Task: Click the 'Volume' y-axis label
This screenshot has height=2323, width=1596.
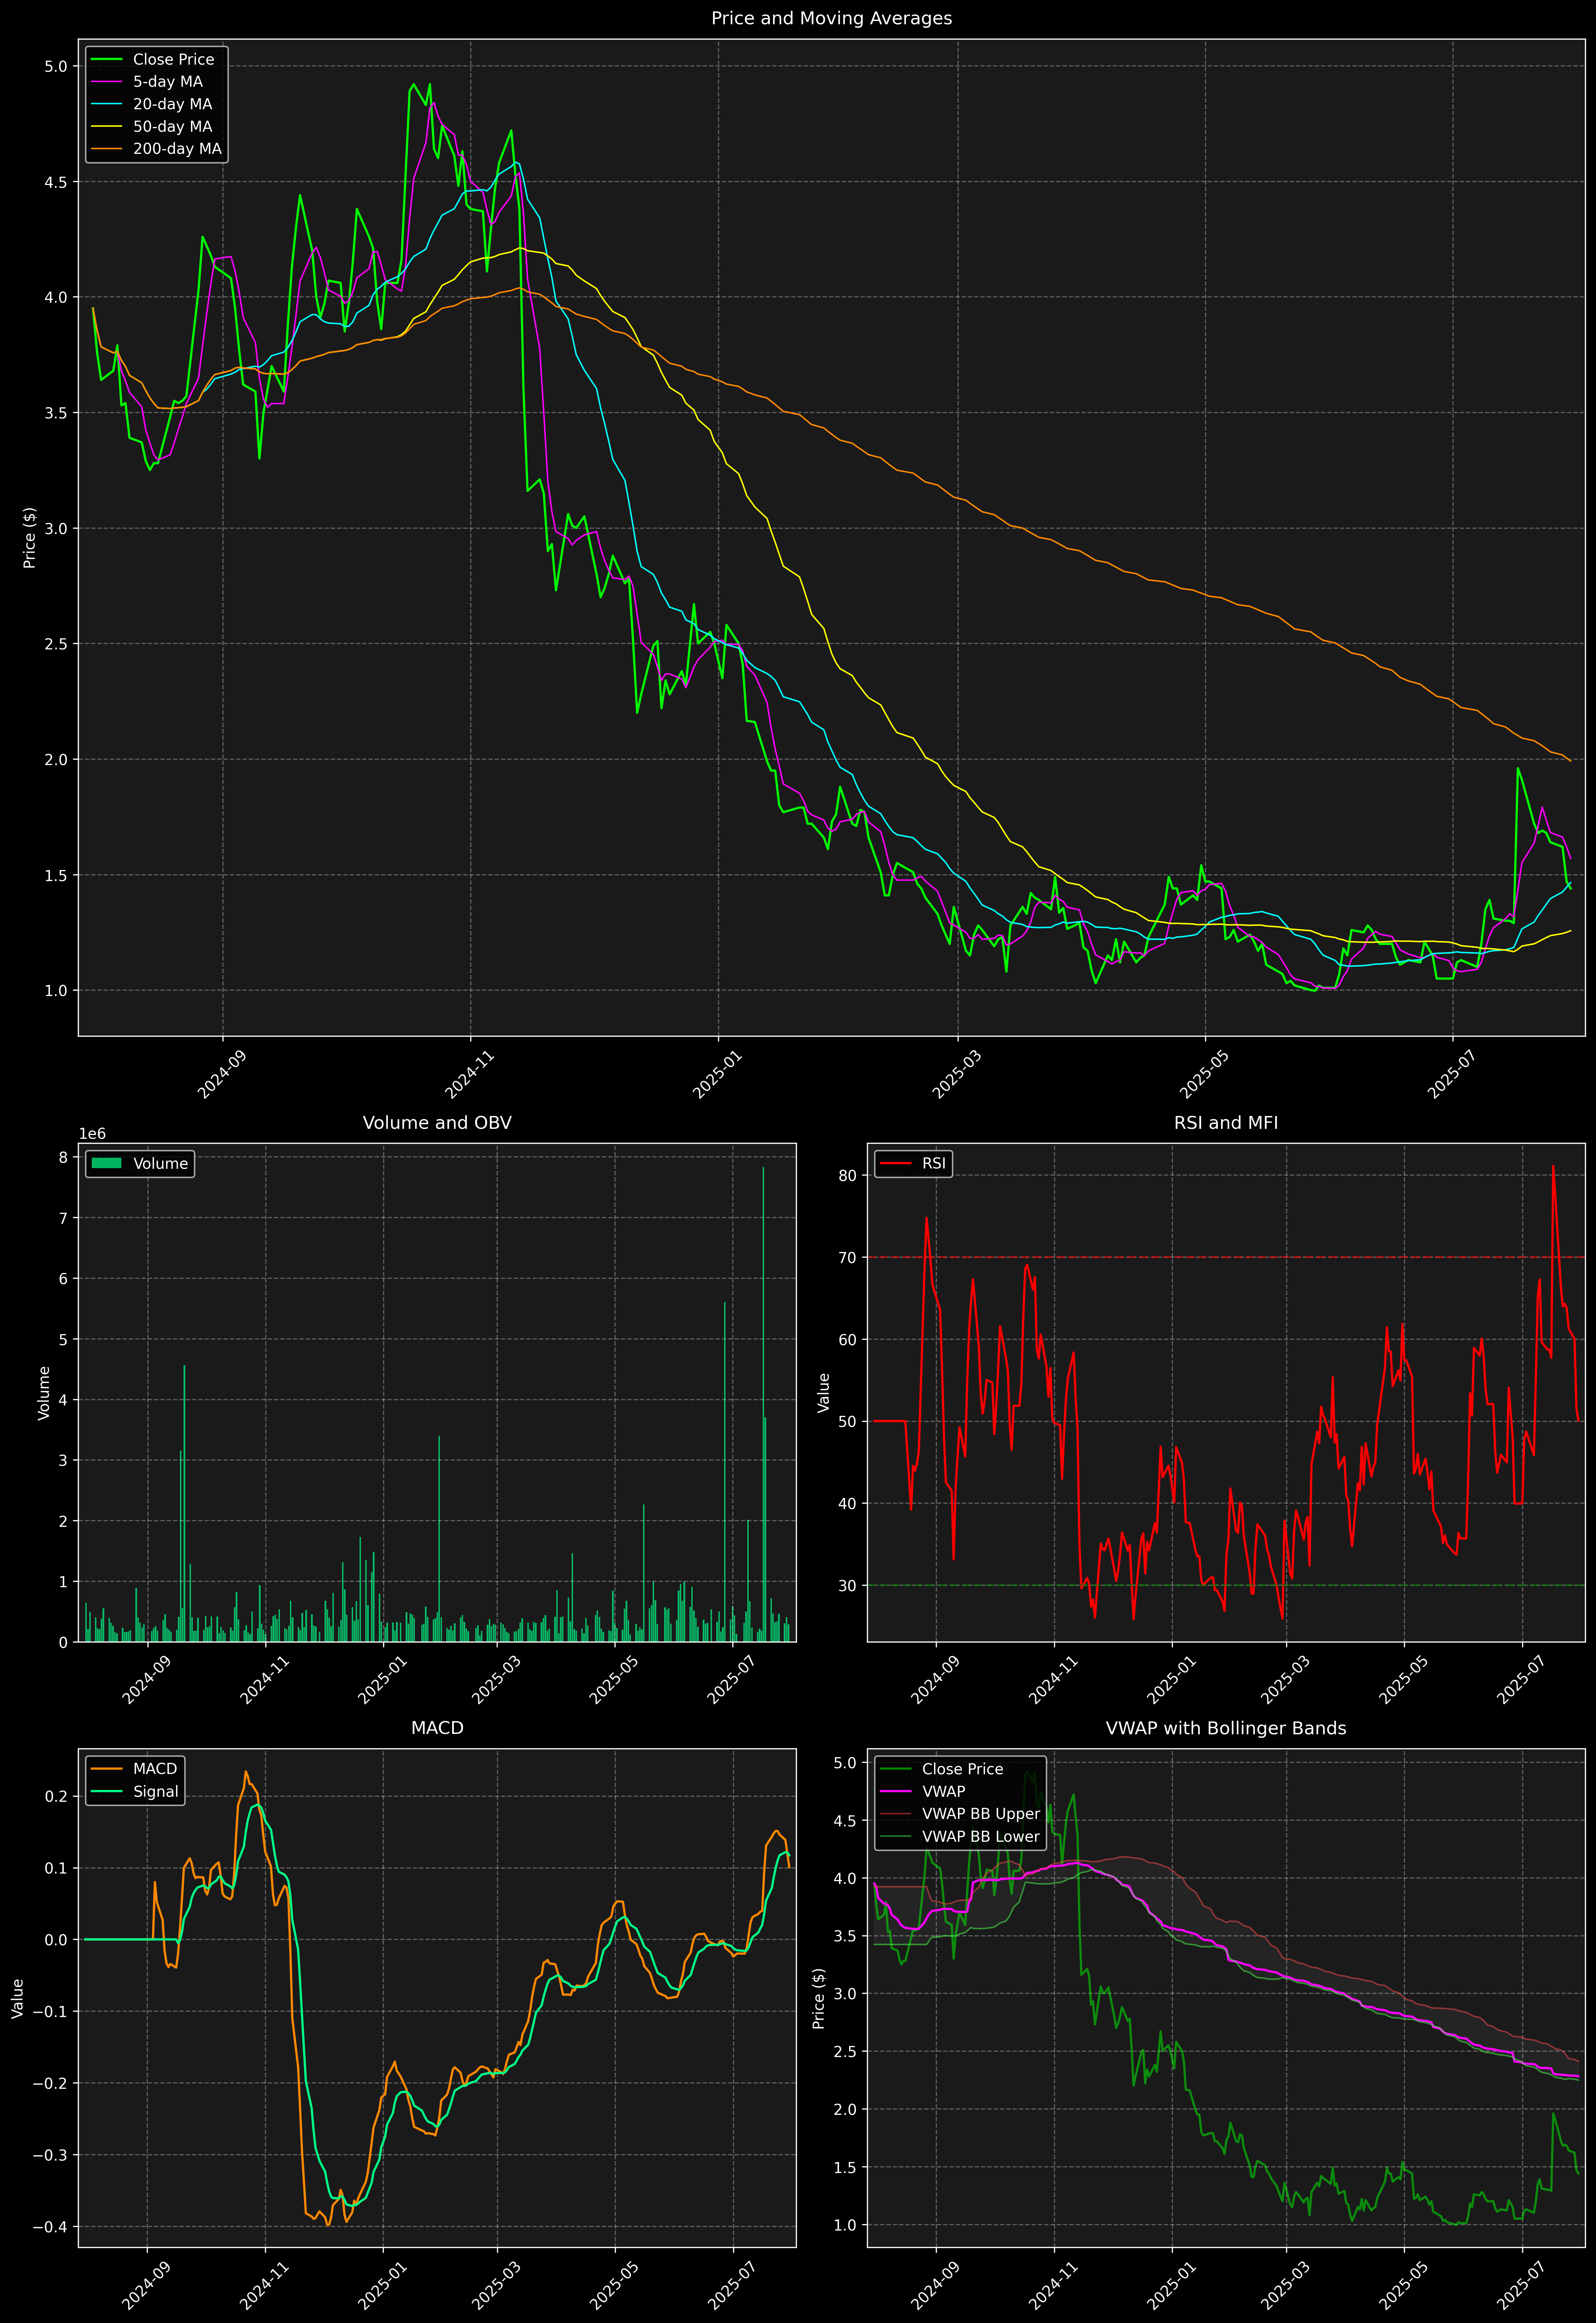Action: pyautogui.click(x=44, y=1392)
